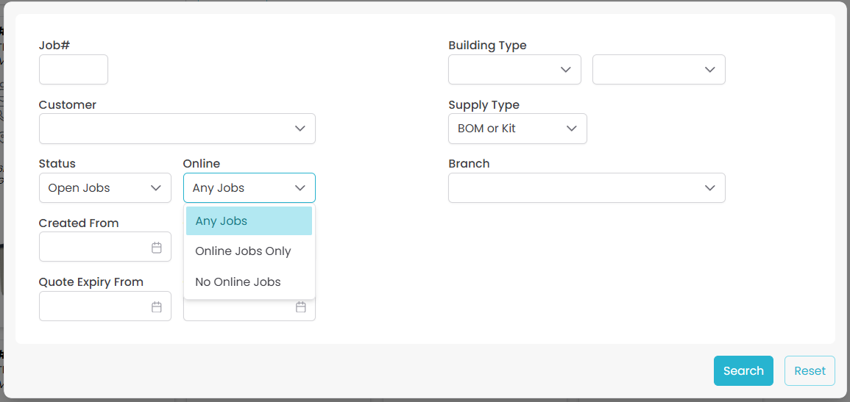Open the Quote Expiry From calendar icon
This screenshot has height=402, width=850.
(x=157, y=307)
